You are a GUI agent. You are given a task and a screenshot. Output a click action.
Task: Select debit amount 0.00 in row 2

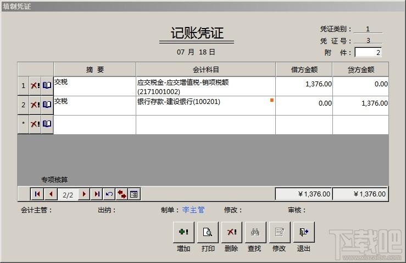point(304,105)
